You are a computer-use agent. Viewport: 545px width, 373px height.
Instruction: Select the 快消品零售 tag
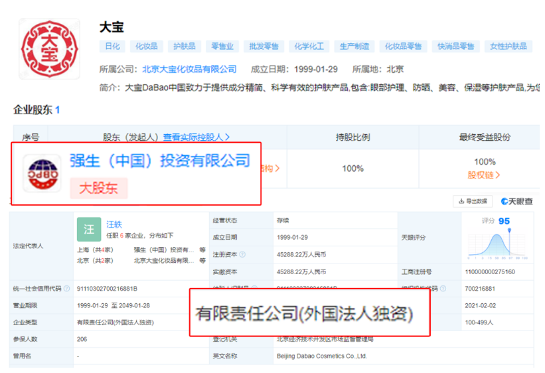(x=455, y=46)
